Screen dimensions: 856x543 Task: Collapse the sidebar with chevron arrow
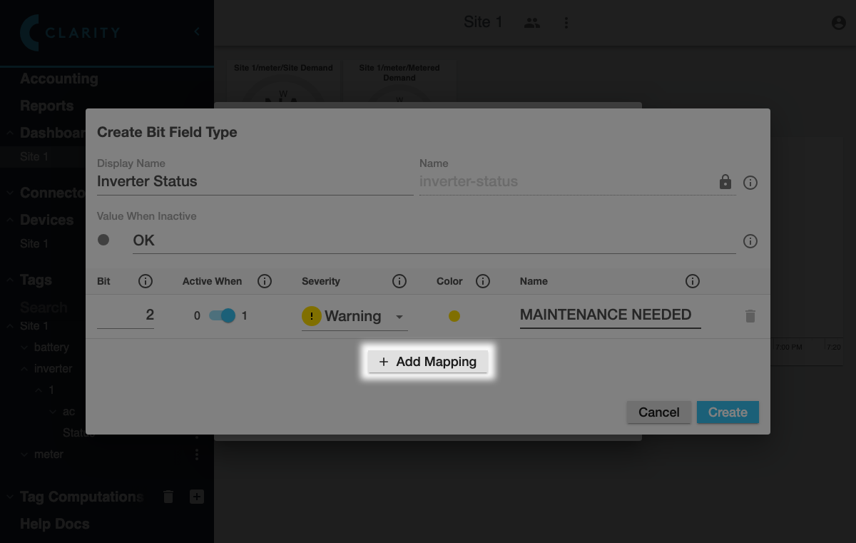click(x=197, y=31)
